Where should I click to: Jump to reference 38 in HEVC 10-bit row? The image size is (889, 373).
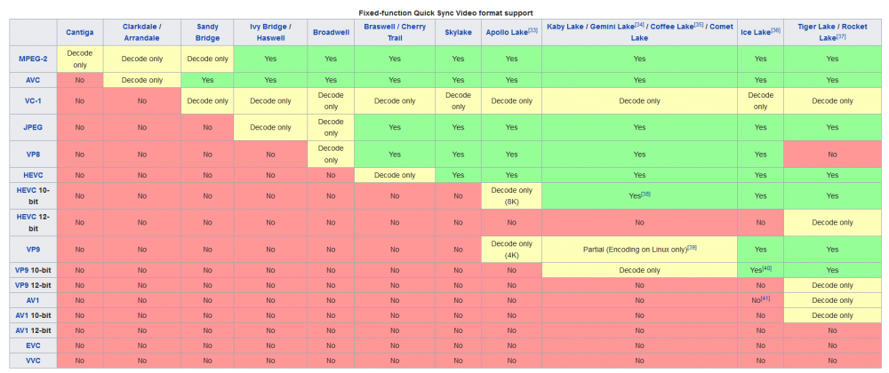pos(645,194)
